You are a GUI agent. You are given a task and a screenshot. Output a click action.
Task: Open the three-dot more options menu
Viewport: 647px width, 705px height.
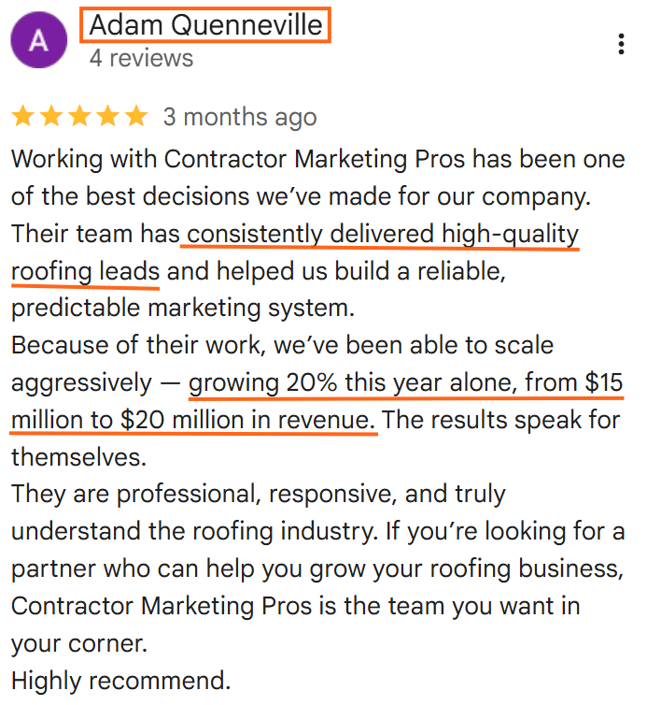coord(621,44)
